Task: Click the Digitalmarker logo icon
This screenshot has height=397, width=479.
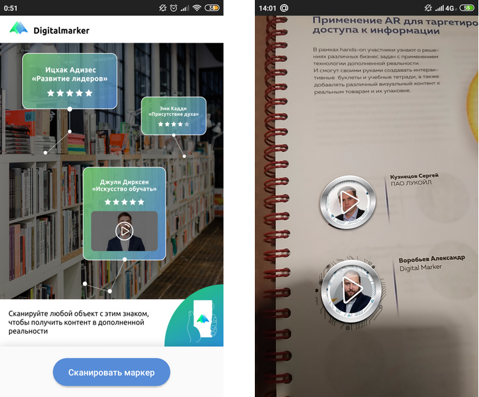Action: (x=19, y=28)
